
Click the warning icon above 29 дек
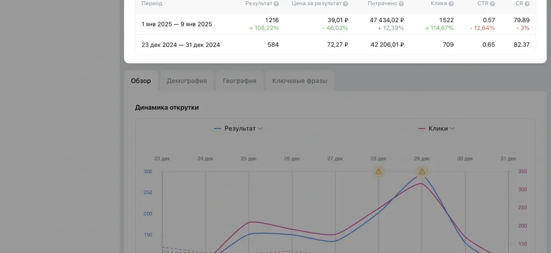[422, 171]
